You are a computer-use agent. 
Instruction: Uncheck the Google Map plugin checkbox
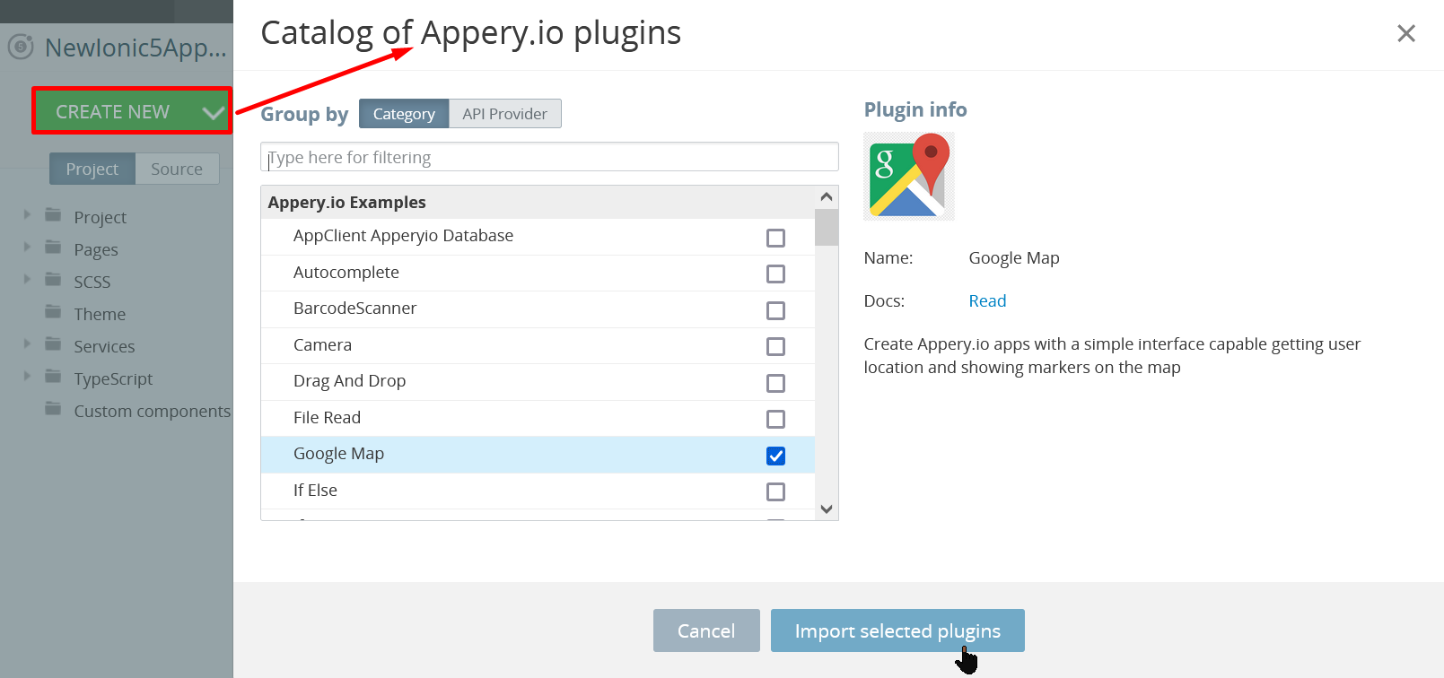(775, 456)
